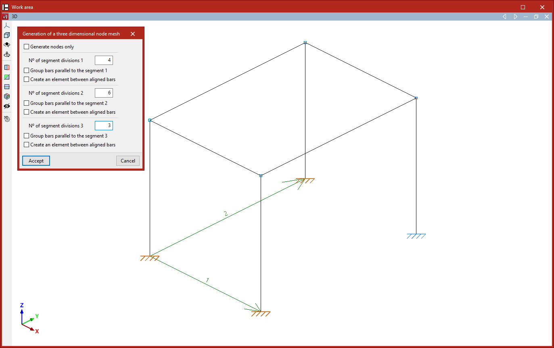Click the axes view icon in left toolbar
This screenshot has width=554, height=348.
[6, 26]
